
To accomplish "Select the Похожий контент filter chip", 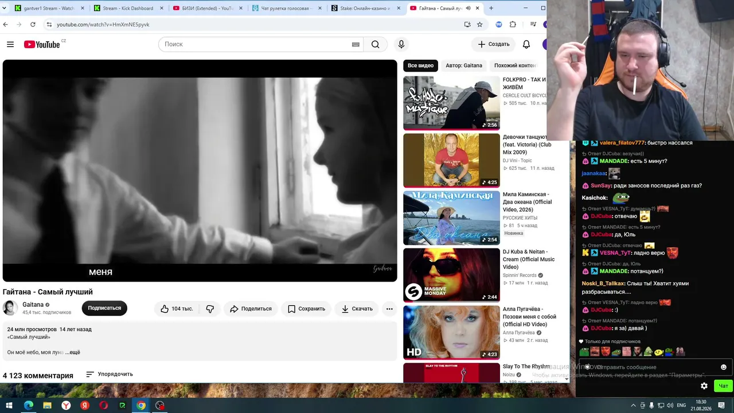I will 515,65.
